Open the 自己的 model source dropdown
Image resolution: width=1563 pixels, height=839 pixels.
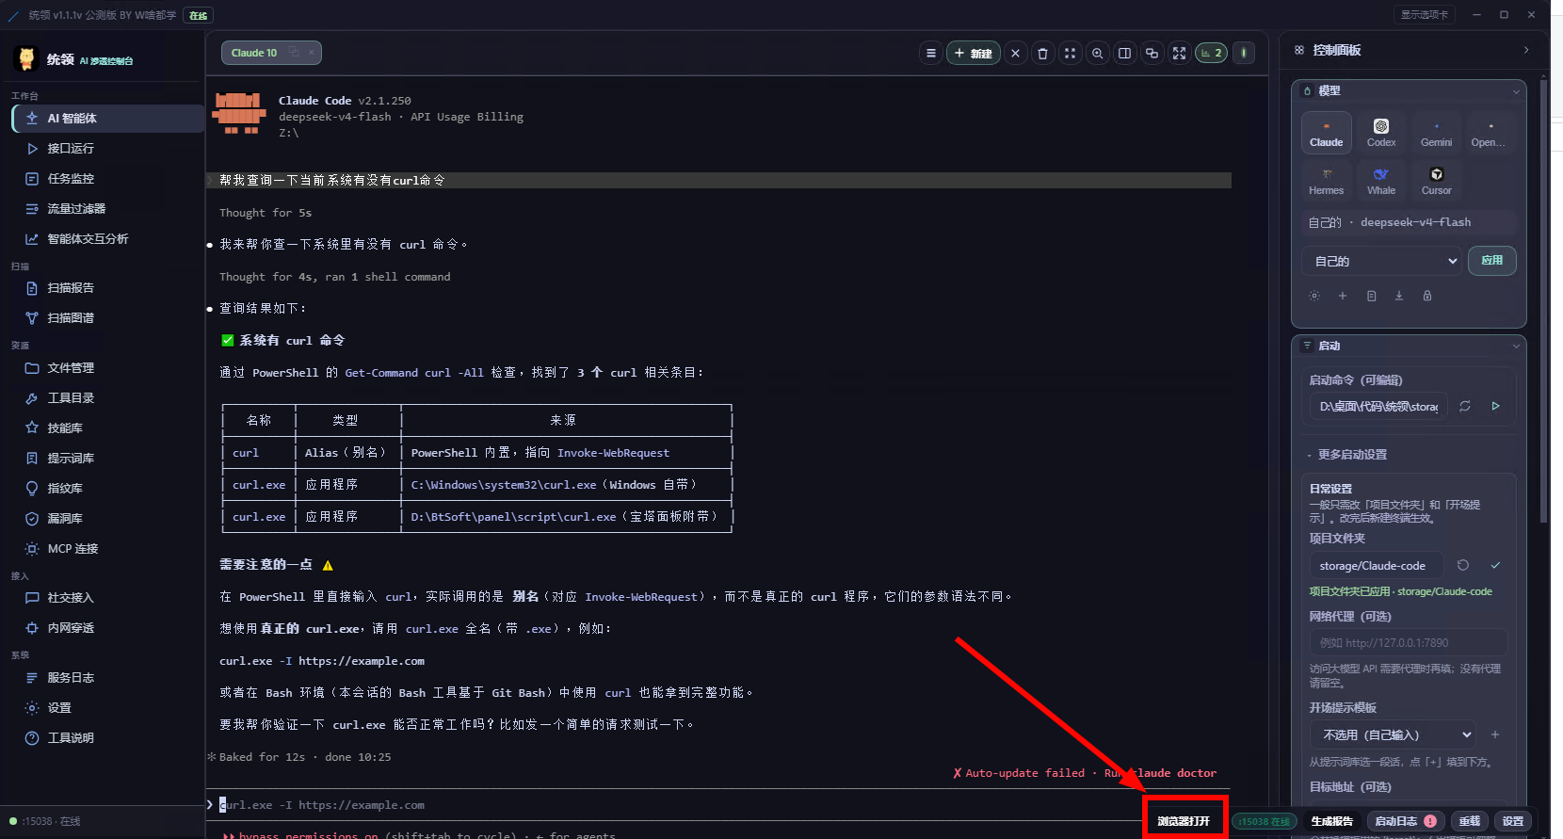(1382, 261)
